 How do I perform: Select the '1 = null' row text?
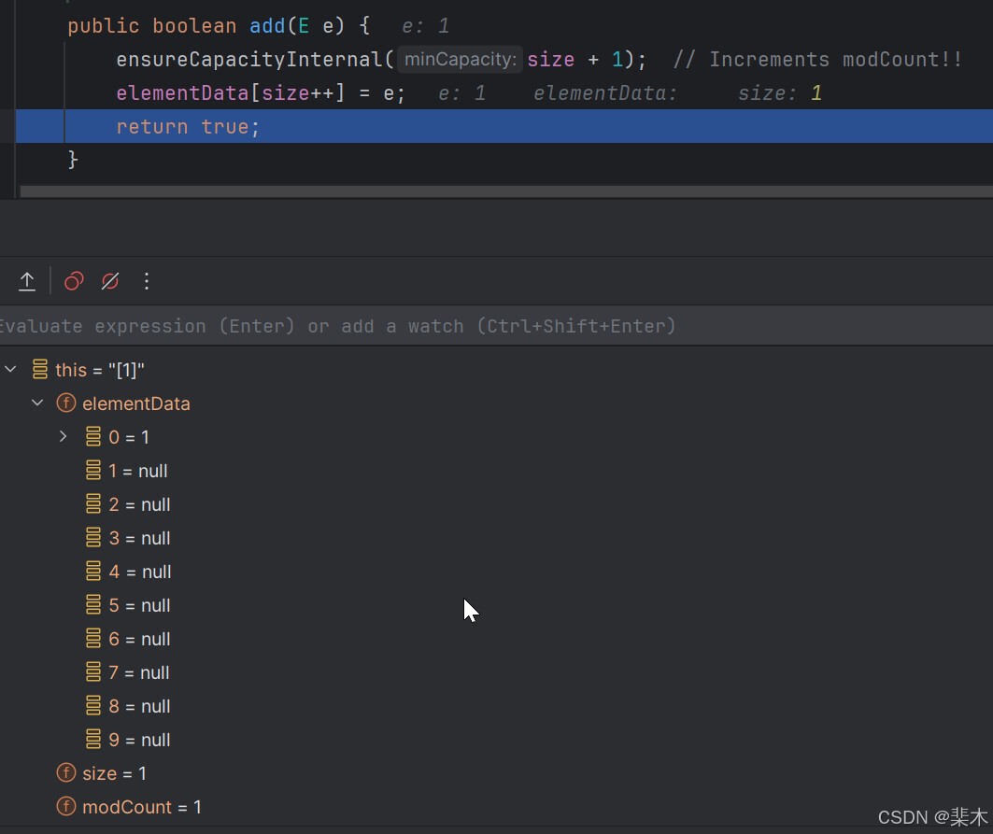coord(138,471)
